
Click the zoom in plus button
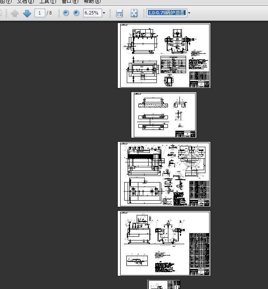[76, 13]
